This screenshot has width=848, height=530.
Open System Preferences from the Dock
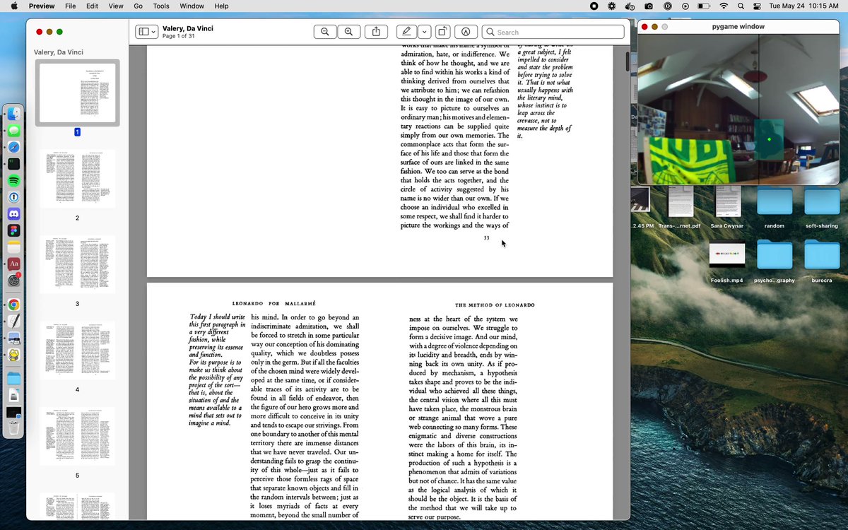pyautogui.click(x=13, y=281)
